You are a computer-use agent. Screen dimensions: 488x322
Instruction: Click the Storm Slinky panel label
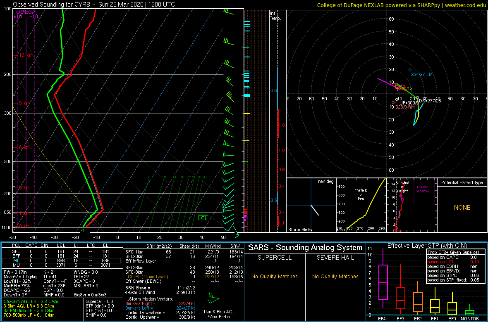(x=300, y=230)
